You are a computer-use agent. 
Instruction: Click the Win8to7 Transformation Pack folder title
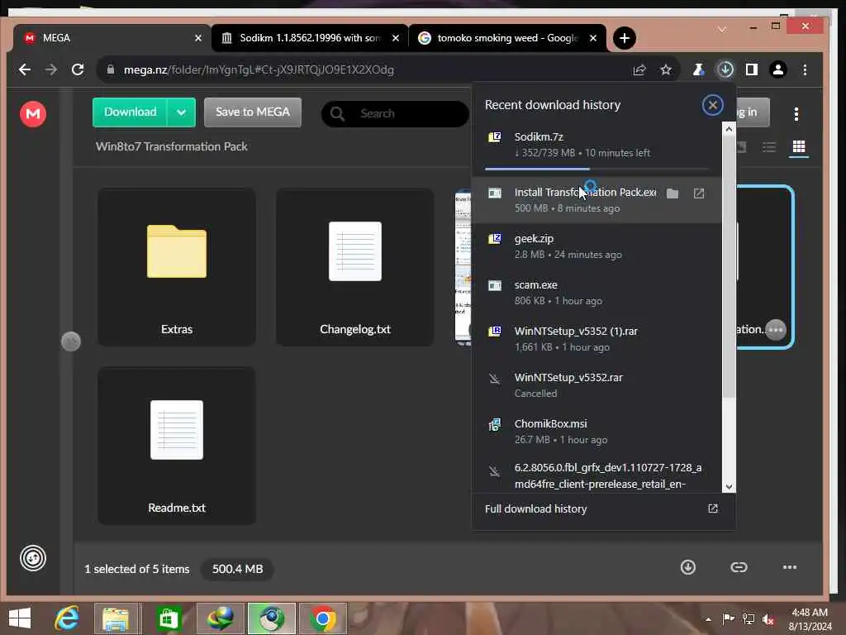pos(172,146)
